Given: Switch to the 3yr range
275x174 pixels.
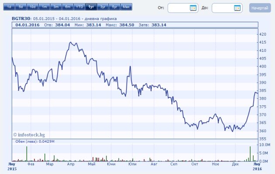Looking at the screenshot, I should (103, 7).
